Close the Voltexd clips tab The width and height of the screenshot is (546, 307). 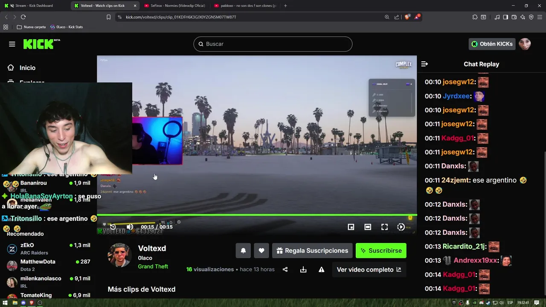coord(135,6)
